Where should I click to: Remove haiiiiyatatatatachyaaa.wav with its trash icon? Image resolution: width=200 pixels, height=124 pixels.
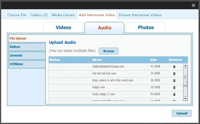click(x=174, y=67)
